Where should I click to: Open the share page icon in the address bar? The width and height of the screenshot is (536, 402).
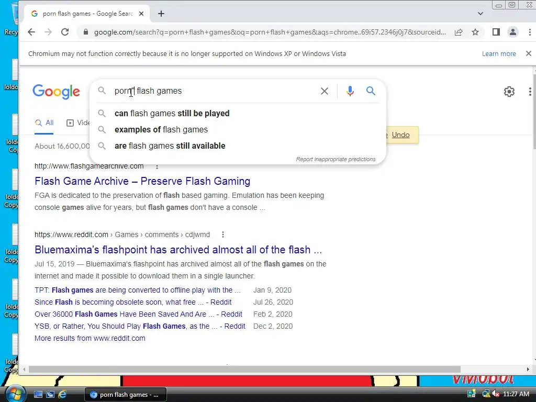(x=459, y=32)
